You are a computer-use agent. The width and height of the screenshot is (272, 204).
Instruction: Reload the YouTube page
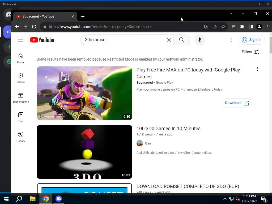[x=34, y=27]
